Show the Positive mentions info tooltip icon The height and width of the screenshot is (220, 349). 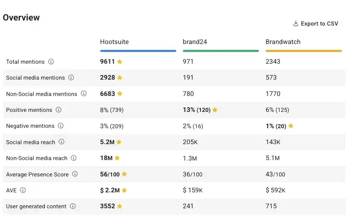pos(58,110)
